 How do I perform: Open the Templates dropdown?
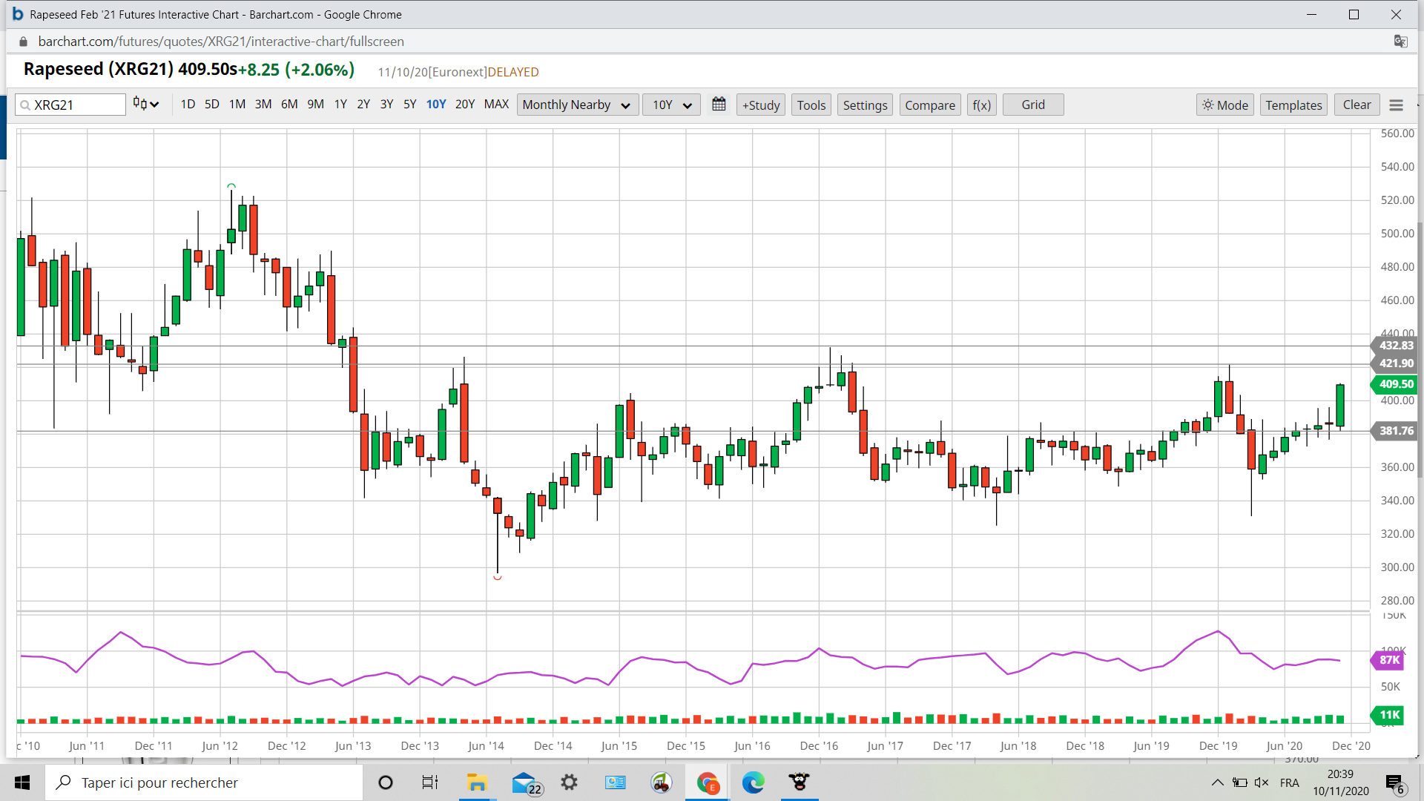pyautogui.click(x=1293, y=105)
